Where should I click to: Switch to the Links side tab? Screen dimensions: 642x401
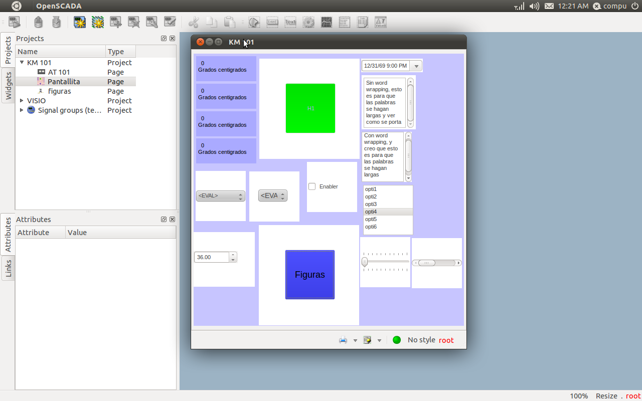(8, 268)
